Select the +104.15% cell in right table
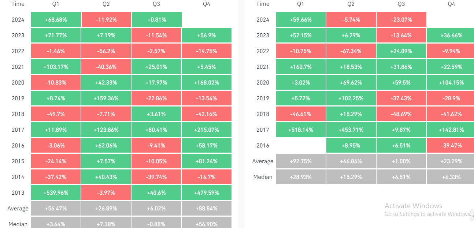 (x=451, y=83)
